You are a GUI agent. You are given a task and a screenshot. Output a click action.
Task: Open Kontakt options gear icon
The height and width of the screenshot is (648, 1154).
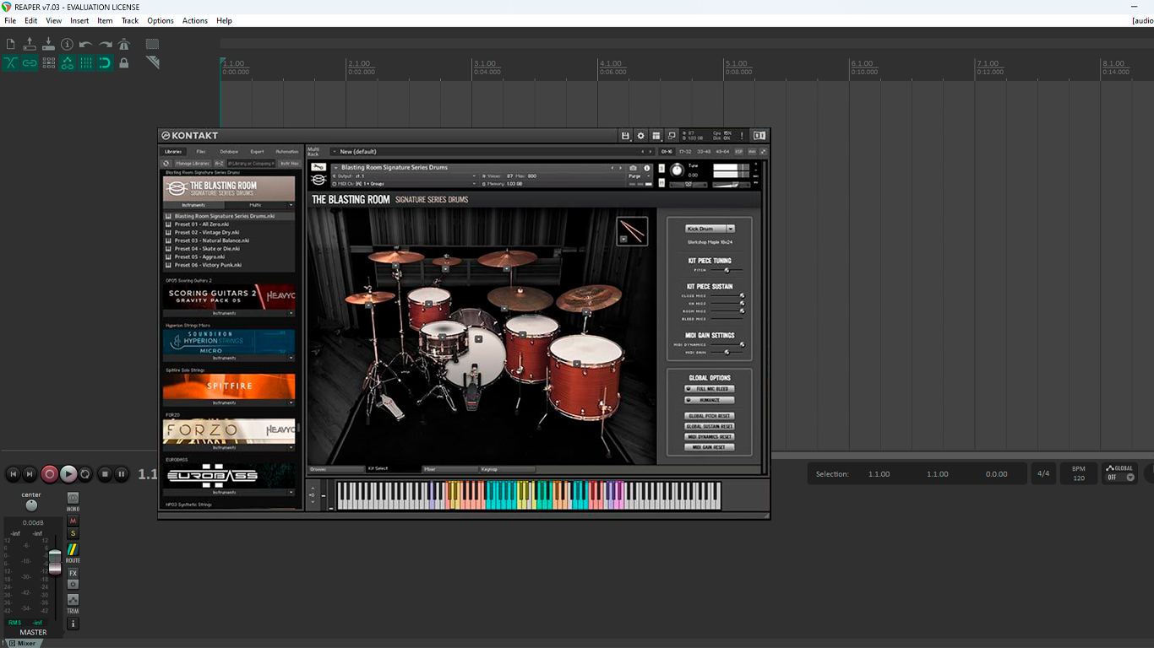640,136
